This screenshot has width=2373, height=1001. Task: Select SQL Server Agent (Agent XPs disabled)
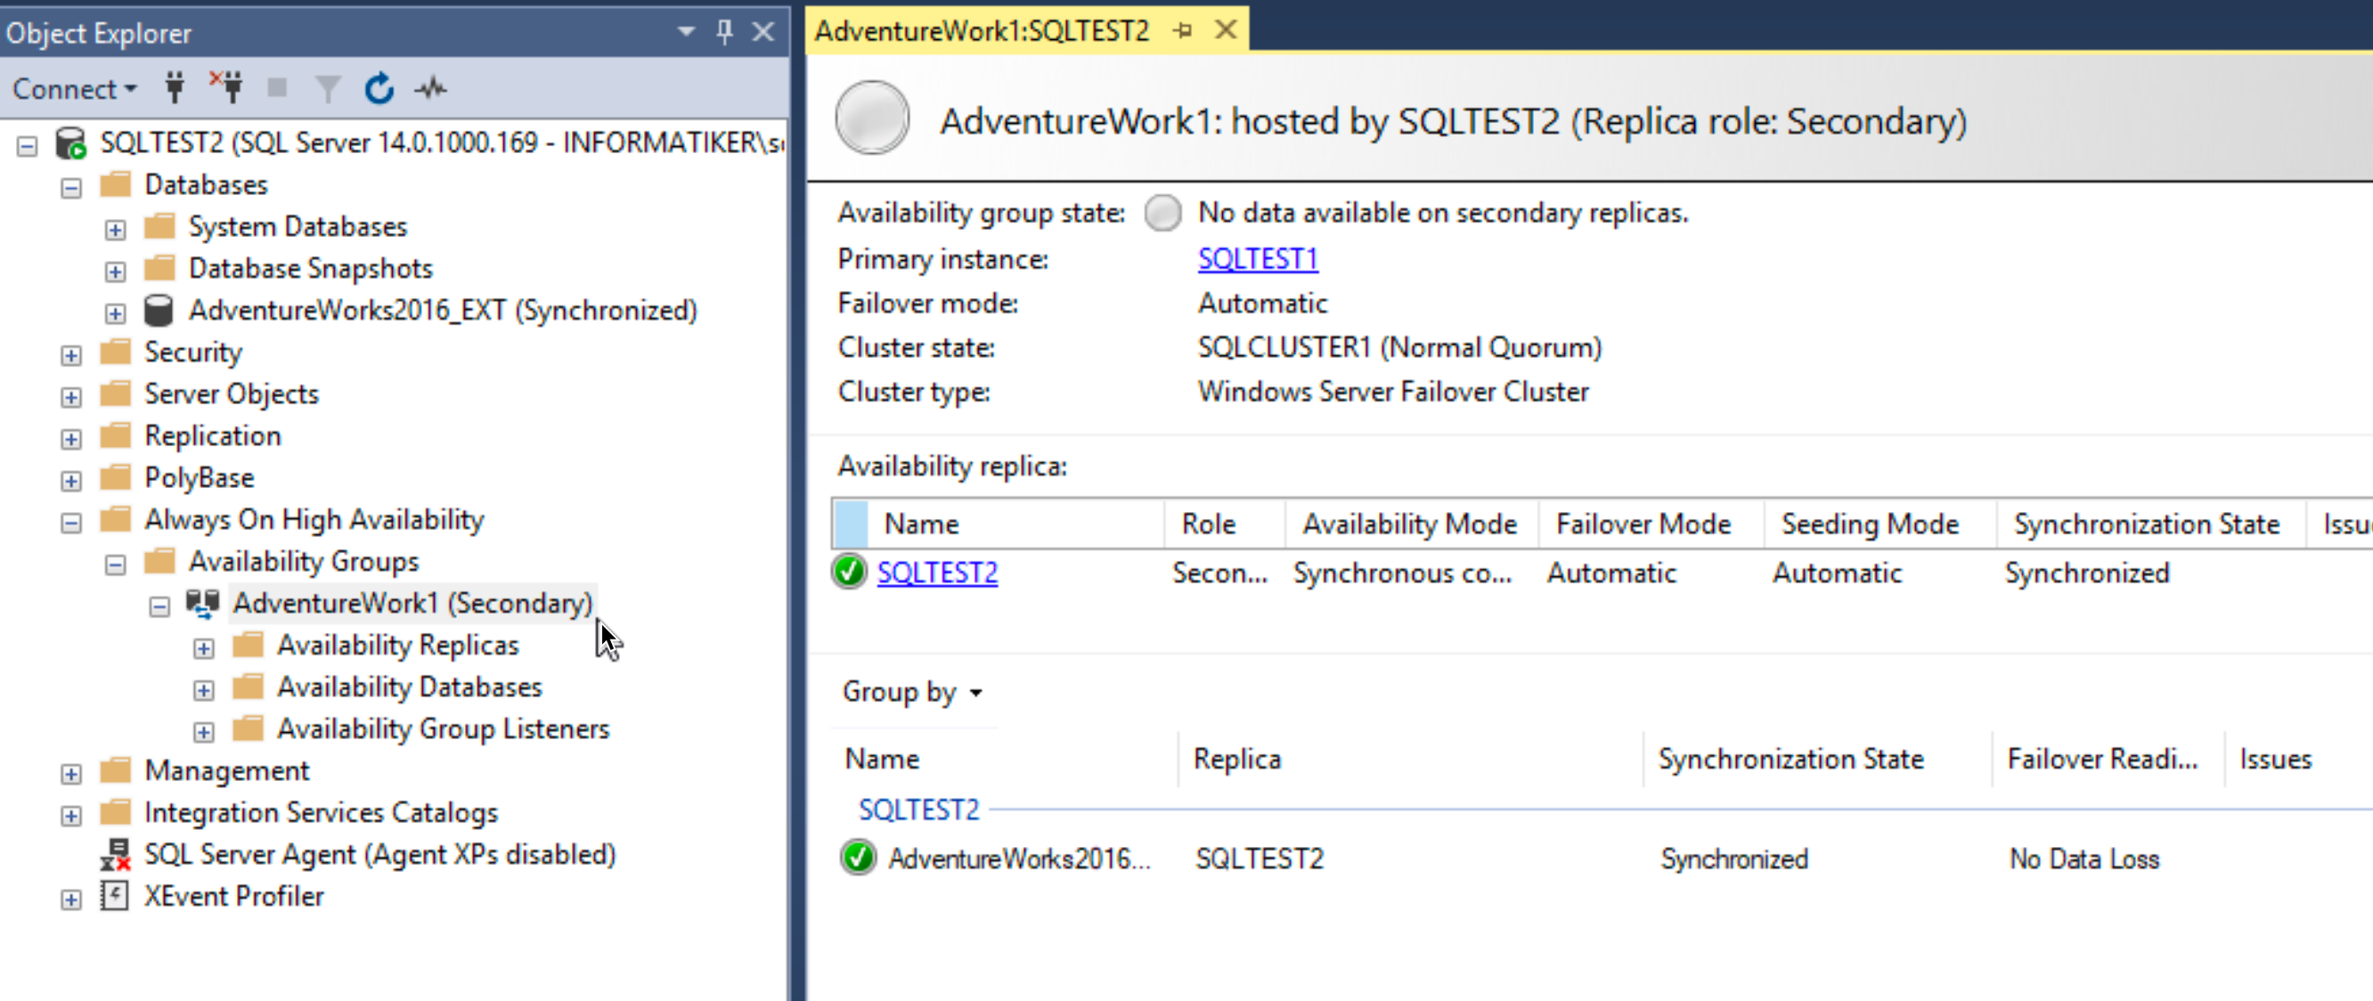click(x=379, y=855)
